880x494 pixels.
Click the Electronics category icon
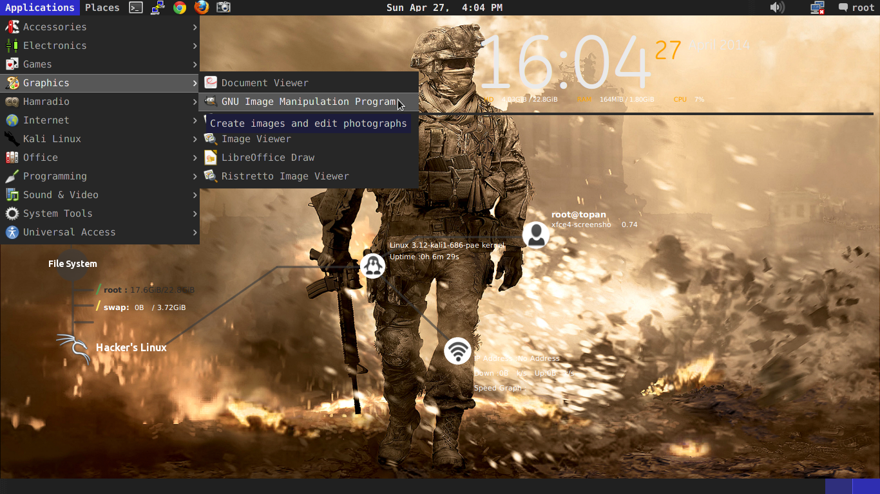12,46
